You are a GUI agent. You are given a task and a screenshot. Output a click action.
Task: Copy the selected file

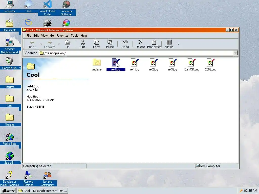point(96,44)
